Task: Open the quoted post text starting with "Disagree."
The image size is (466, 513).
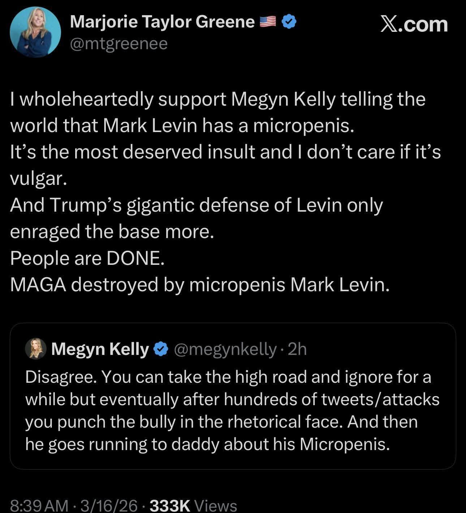Action: pyautogui.click(x=231, y=411)
